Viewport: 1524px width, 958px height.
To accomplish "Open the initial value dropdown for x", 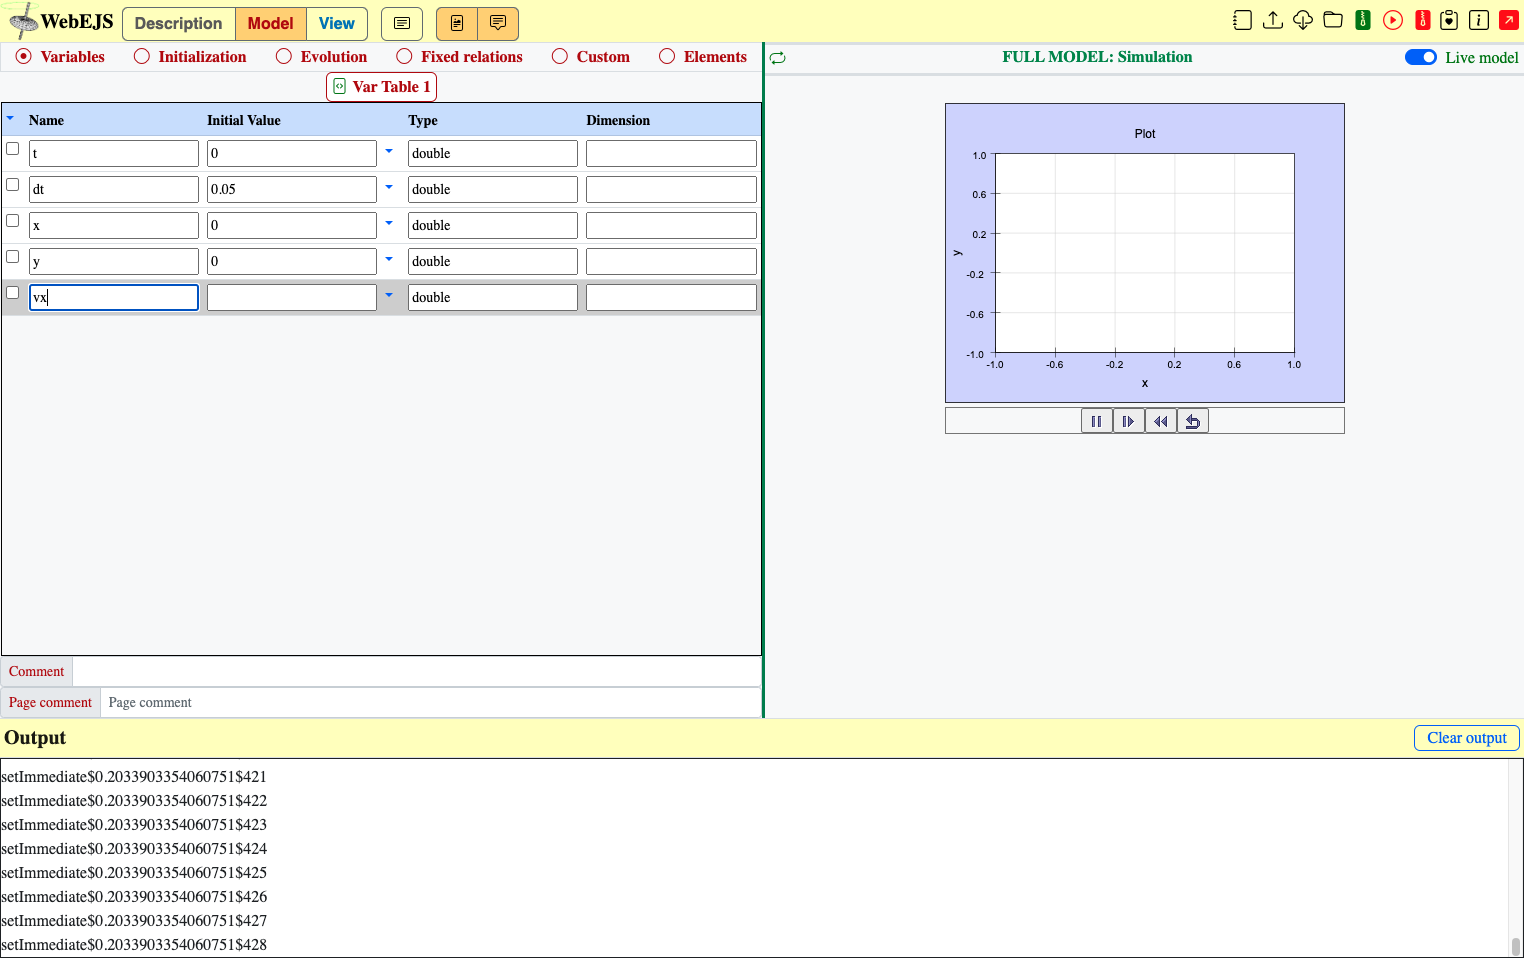I will point(389,224).
